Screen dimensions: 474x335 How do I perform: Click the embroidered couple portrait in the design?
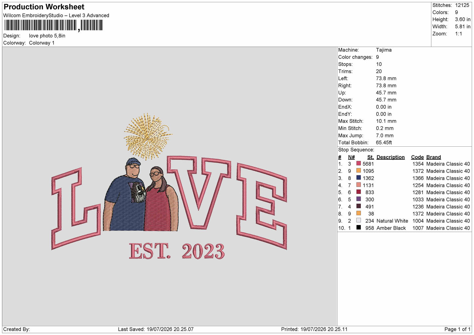(x=141, y=194)
